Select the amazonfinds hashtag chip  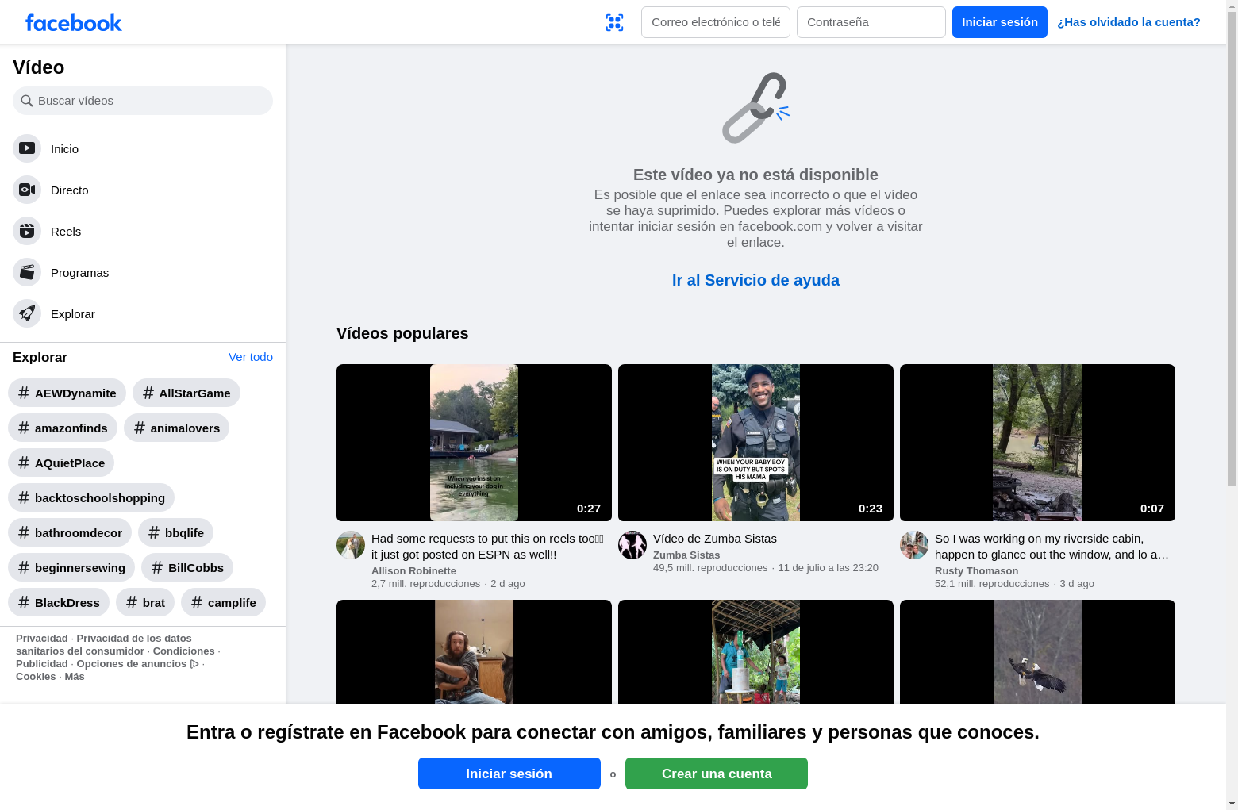point(63,428)
